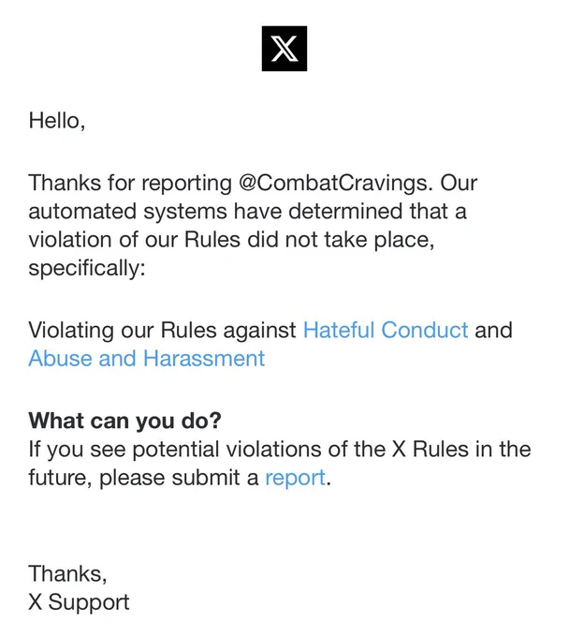Follow the blue report link

pyautogui.click(x=295, y=478)
